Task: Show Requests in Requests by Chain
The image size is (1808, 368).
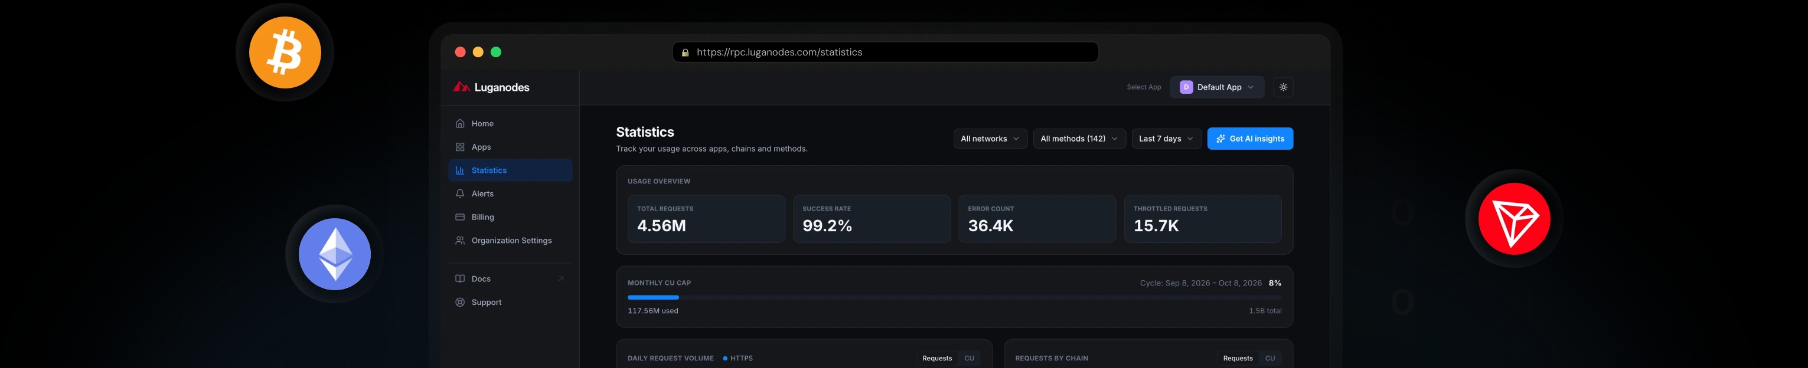Action: tap(1238, 358)
